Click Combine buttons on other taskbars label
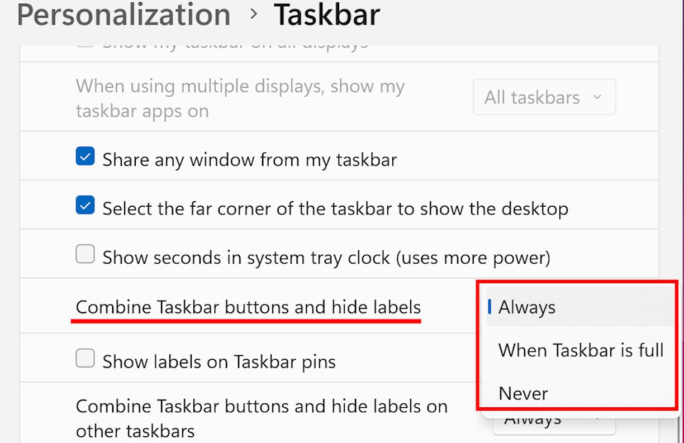This screenshot has height=443, width=684. [262, 418]
